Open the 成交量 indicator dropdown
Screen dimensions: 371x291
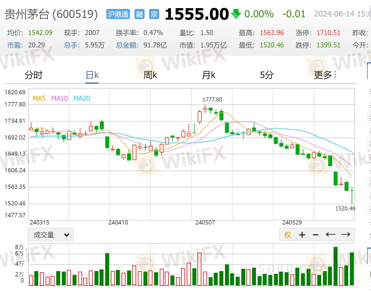(51, 235)
